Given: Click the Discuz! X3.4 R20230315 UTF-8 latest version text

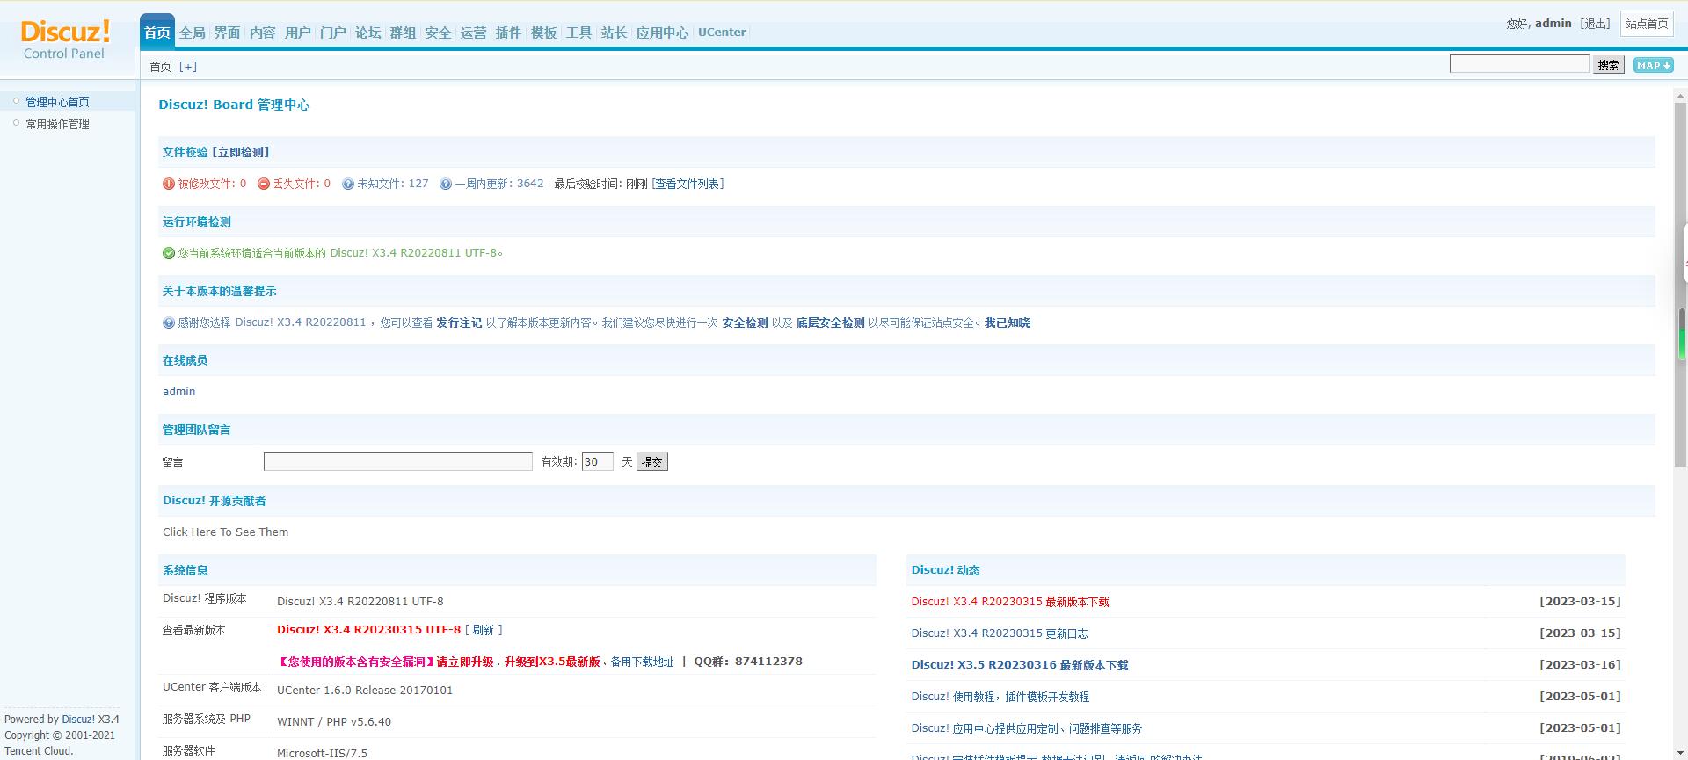Looking at the screenshot, I should 368,630.
